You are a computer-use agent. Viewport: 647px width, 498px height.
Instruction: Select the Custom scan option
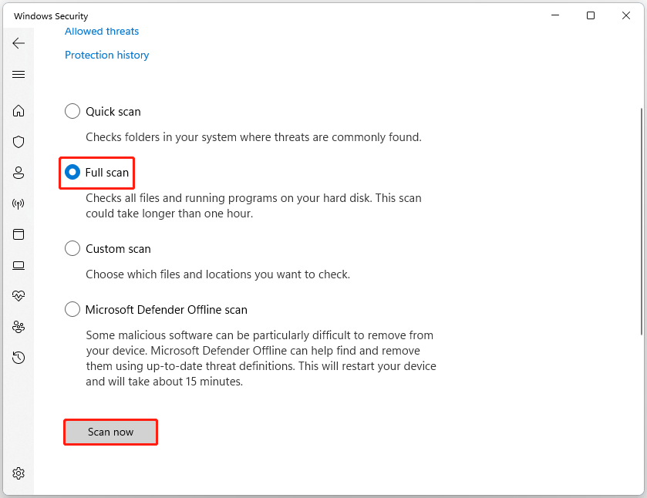[72, 248]
